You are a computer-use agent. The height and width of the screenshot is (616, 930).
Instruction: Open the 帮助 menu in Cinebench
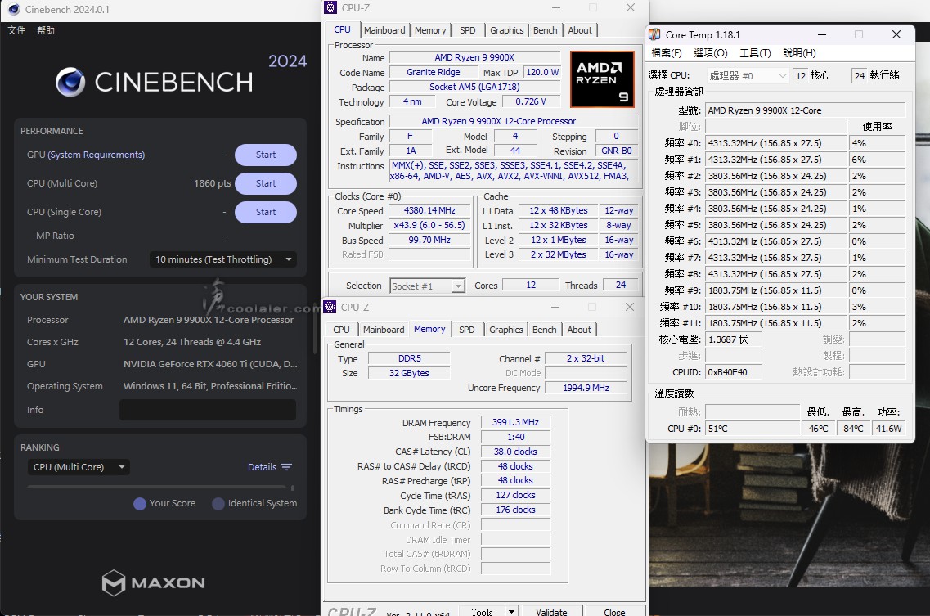(x=46, y=30)
